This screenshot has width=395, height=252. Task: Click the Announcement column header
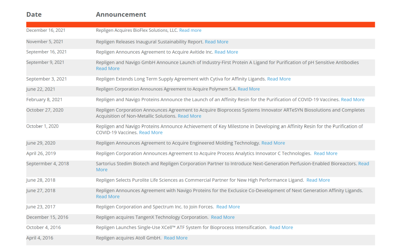[x=121, y=15]
